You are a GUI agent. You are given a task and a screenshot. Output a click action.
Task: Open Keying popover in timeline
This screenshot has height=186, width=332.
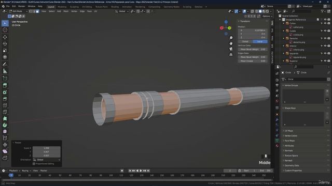(x=26, y=171)
